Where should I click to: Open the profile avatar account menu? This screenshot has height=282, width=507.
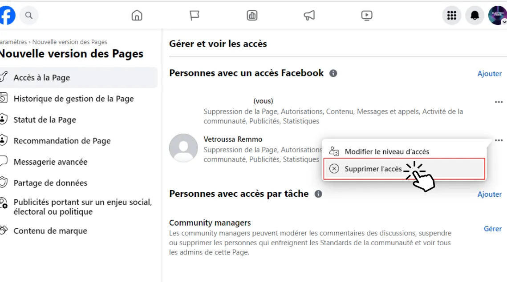pos(498,15)
